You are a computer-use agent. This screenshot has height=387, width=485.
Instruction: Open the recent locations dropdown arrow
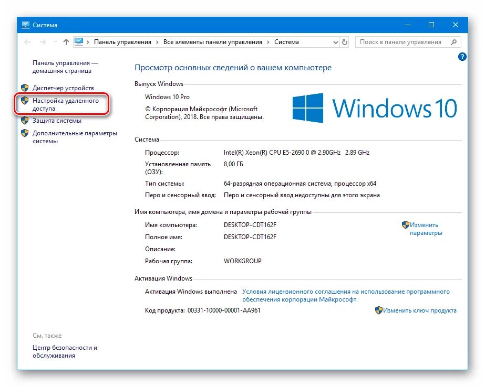pos(55,42)
